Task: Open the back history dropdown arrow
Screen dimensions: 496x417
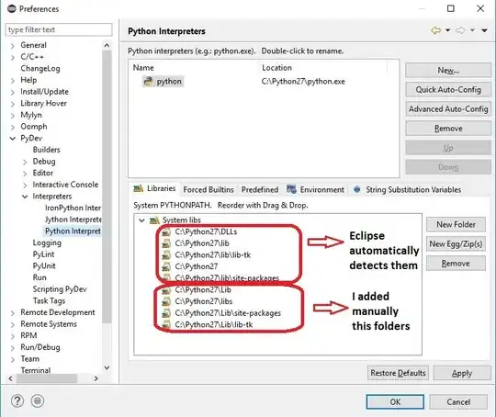Action: tap(448, 30)
